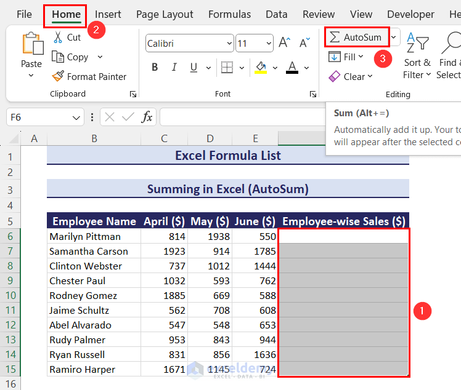Select Ryan Russell's June value 1636
Screen dimensions: 461x390
tap(255, 354)
